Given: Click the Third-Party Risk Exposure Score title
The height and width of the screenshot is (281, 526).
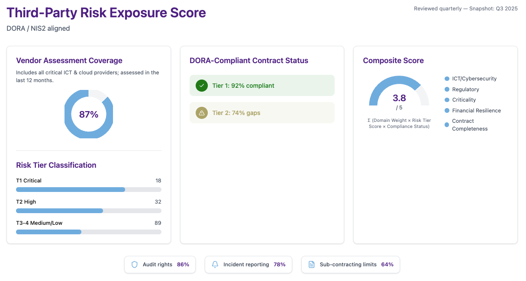Looking at the screenshot, I should (x=106, y=13).
